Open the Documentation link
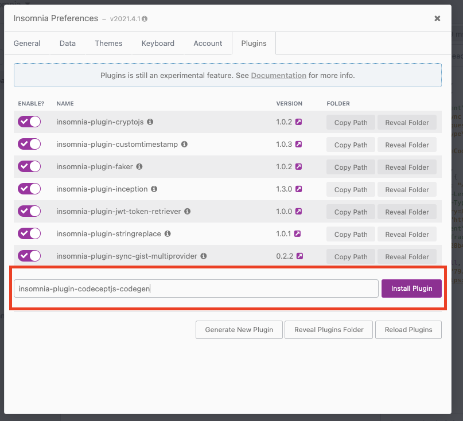Viewport: 463px width, 421px height. (x=278, y=76)
